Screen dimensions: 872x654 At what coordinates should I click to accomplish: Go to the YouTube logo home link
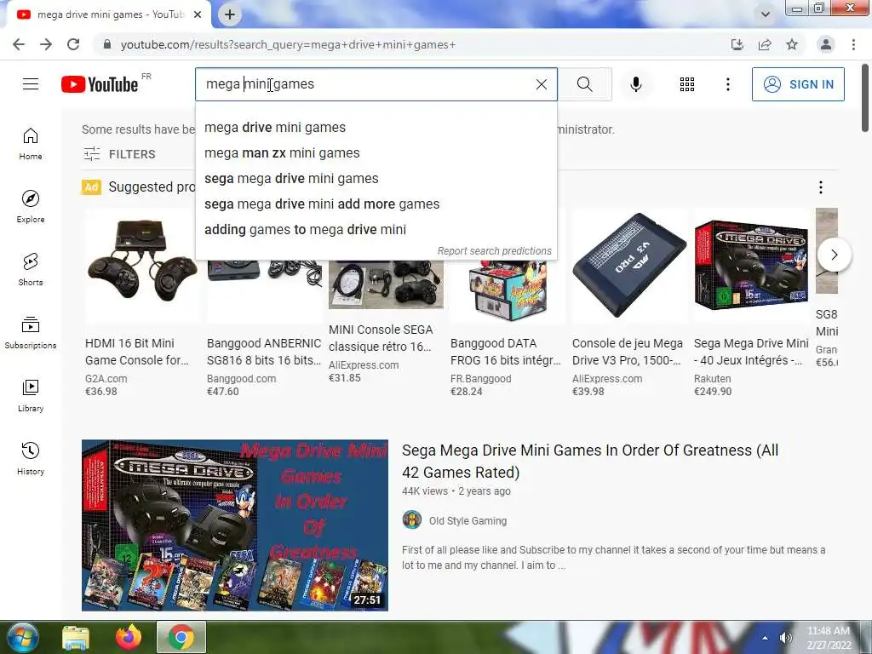point(100,84)
